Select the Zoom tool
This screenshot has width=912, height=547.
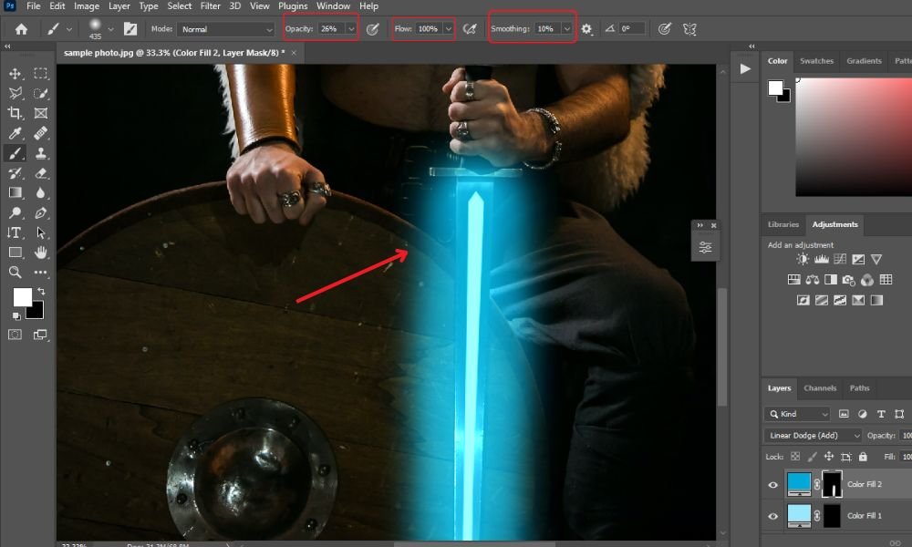tap(16, 272)
